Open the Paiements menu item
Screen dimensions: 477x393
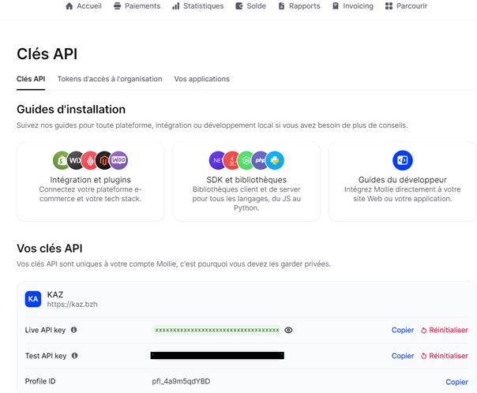[137, 6]
